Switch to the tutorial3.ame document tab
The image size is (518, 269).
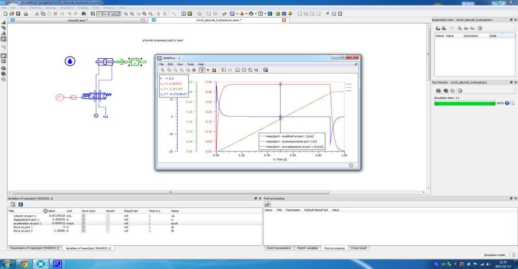click(76, 20)
